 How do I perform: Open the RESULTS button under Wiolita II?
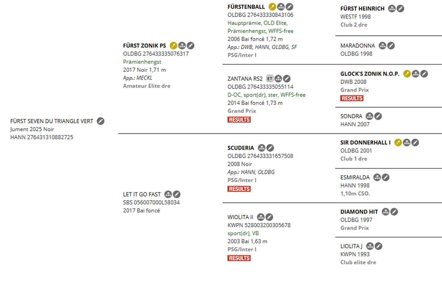(239, 258)
